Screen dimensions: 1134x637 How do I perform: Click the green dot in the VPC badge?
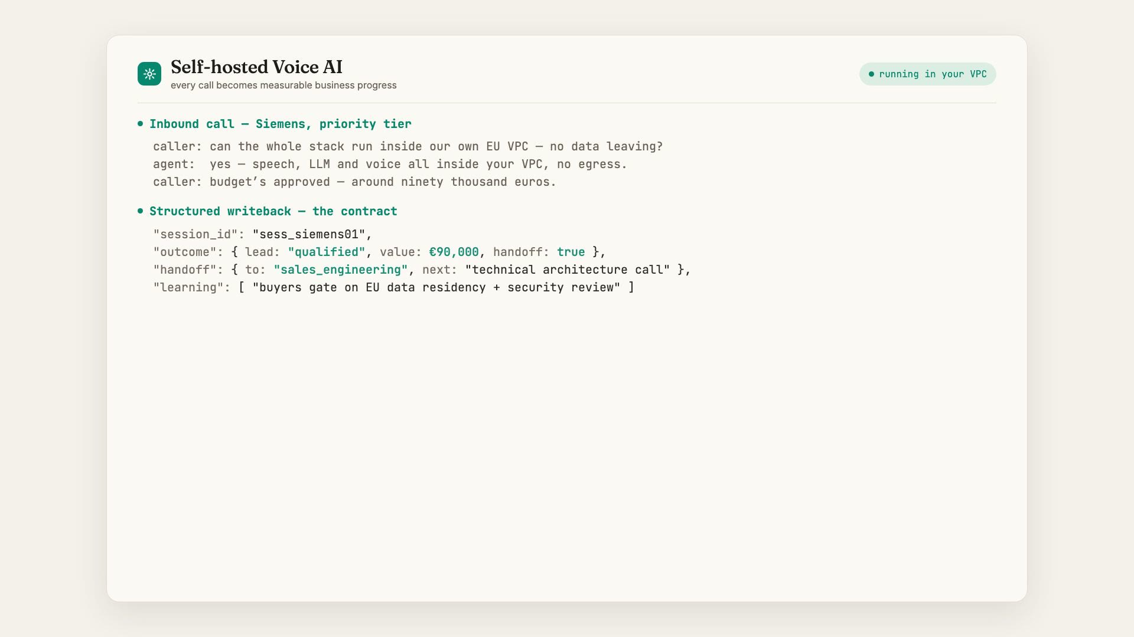point(871,74)
